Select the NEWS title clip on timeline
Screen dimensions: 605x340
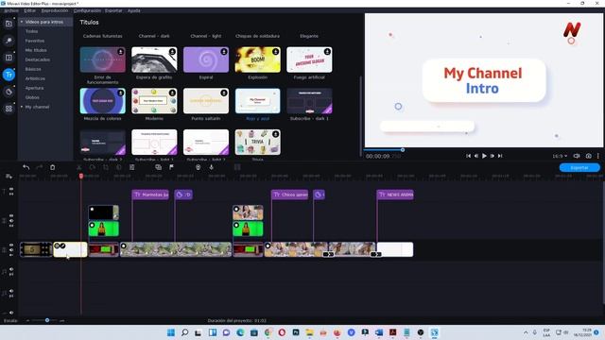pos(395,195)
